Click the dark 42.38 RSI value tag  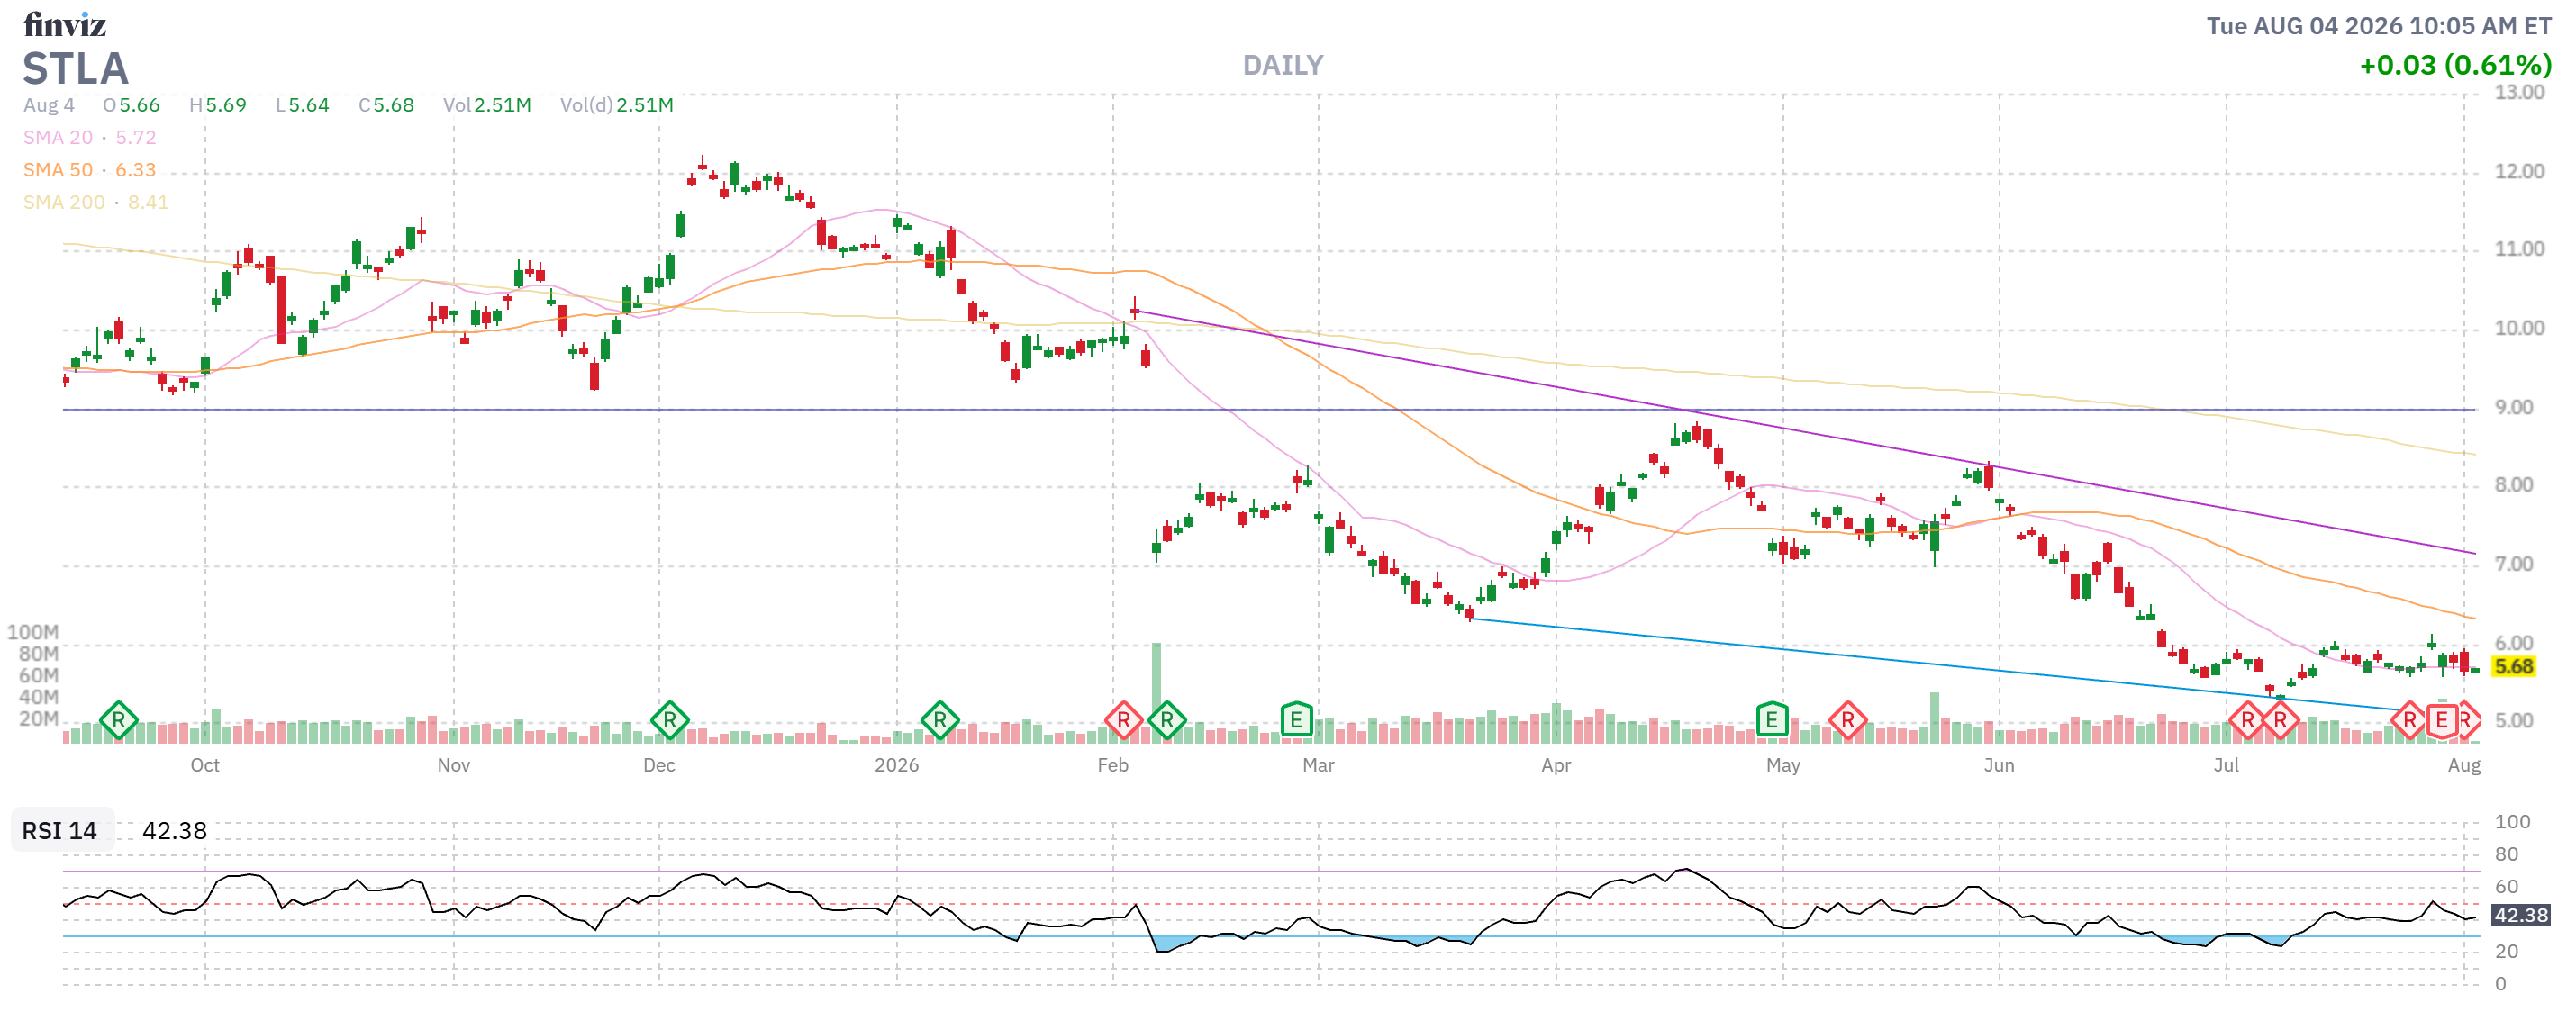(2520, 915)
